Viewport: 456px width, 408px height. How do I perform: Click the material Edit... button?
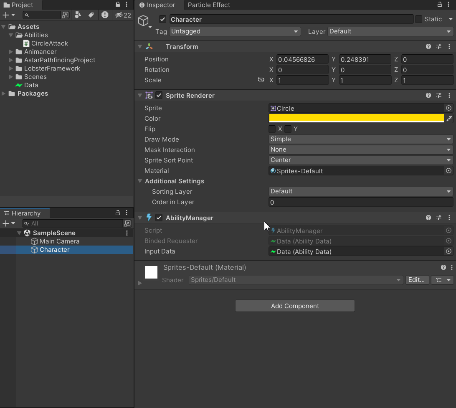point(417,280)
